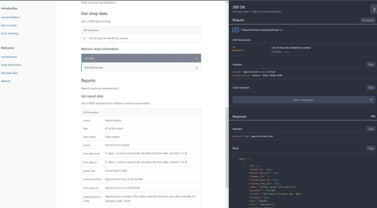Click the show_hours_to parameter name
The image size is (377, 208).
click(91, 188)
